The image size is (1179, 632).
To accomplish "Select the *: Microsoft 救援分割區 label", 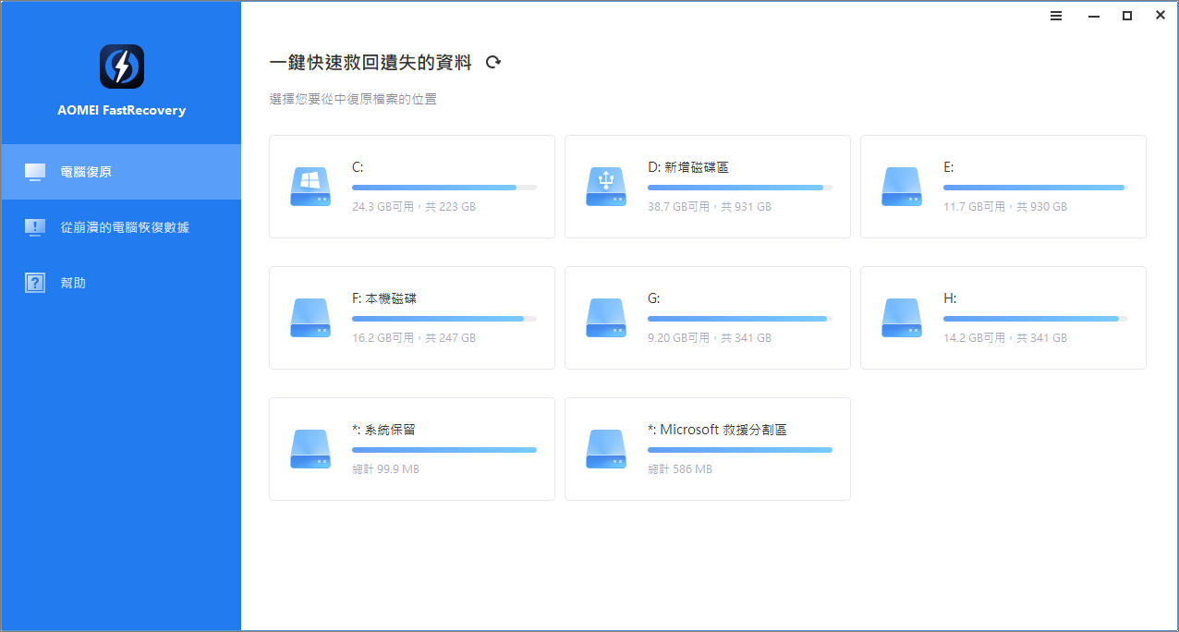I will tap(718, 430).
